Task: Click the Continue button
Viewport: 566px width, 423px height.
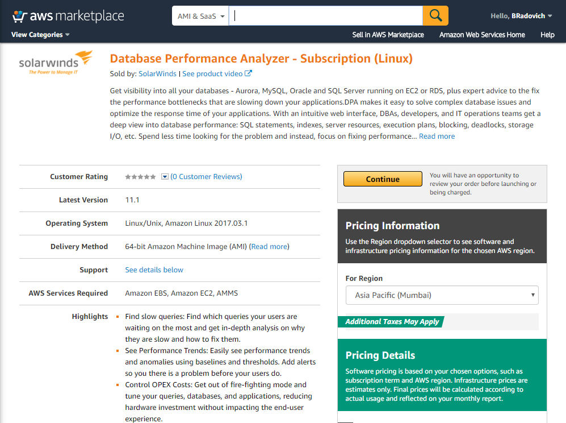Action: coord(383,179)
